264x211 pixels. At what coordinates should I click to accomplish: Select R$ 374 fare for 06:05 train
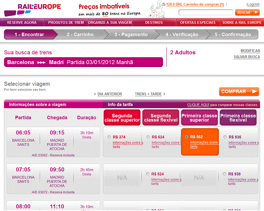point(109,137)
